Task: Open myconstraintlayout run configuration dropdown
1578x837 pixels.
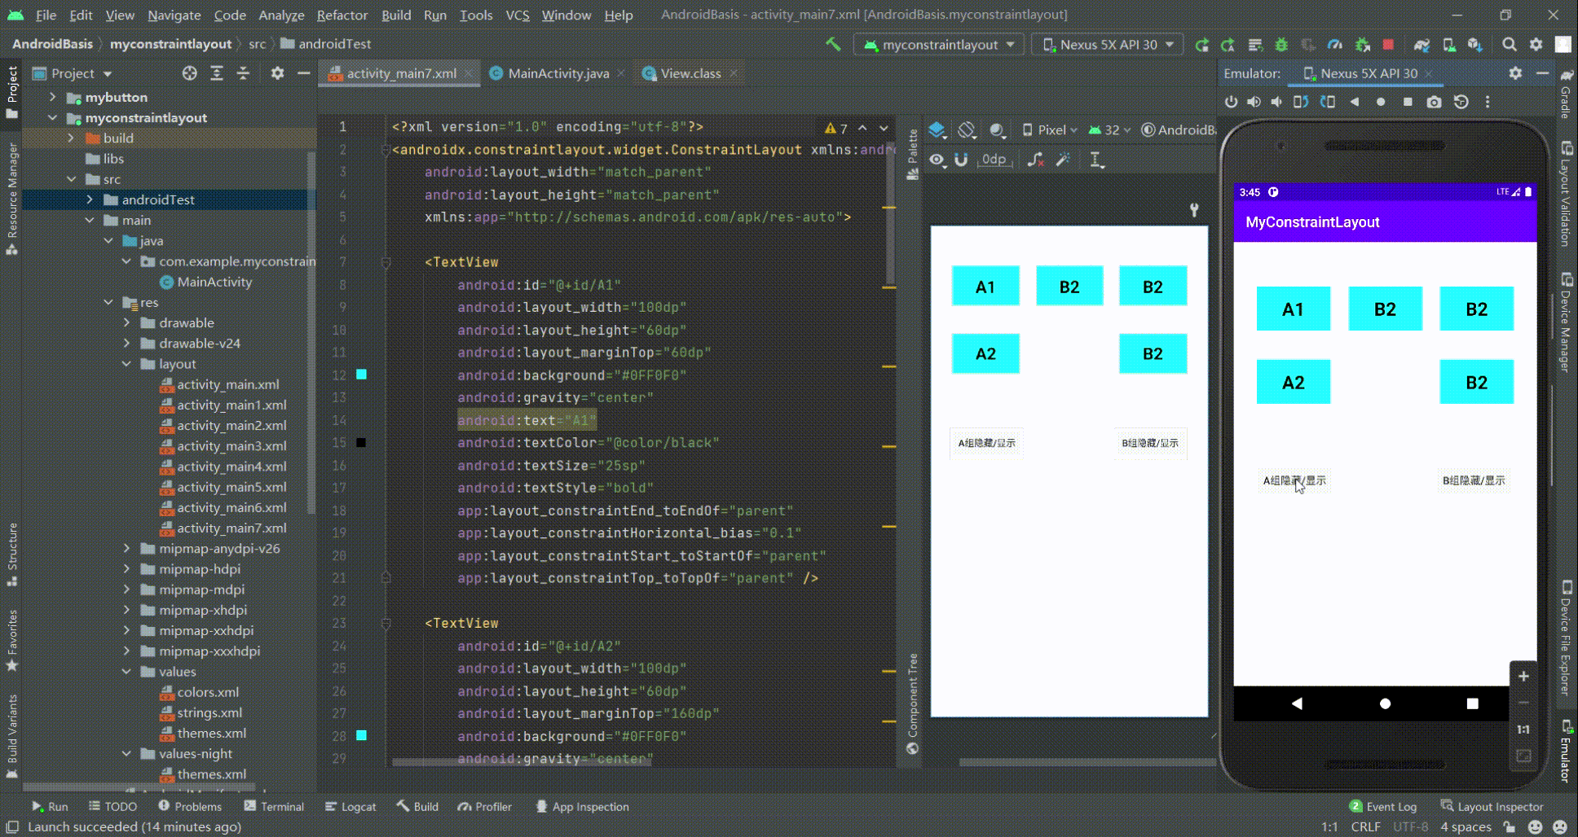Action: pos(939,45)
